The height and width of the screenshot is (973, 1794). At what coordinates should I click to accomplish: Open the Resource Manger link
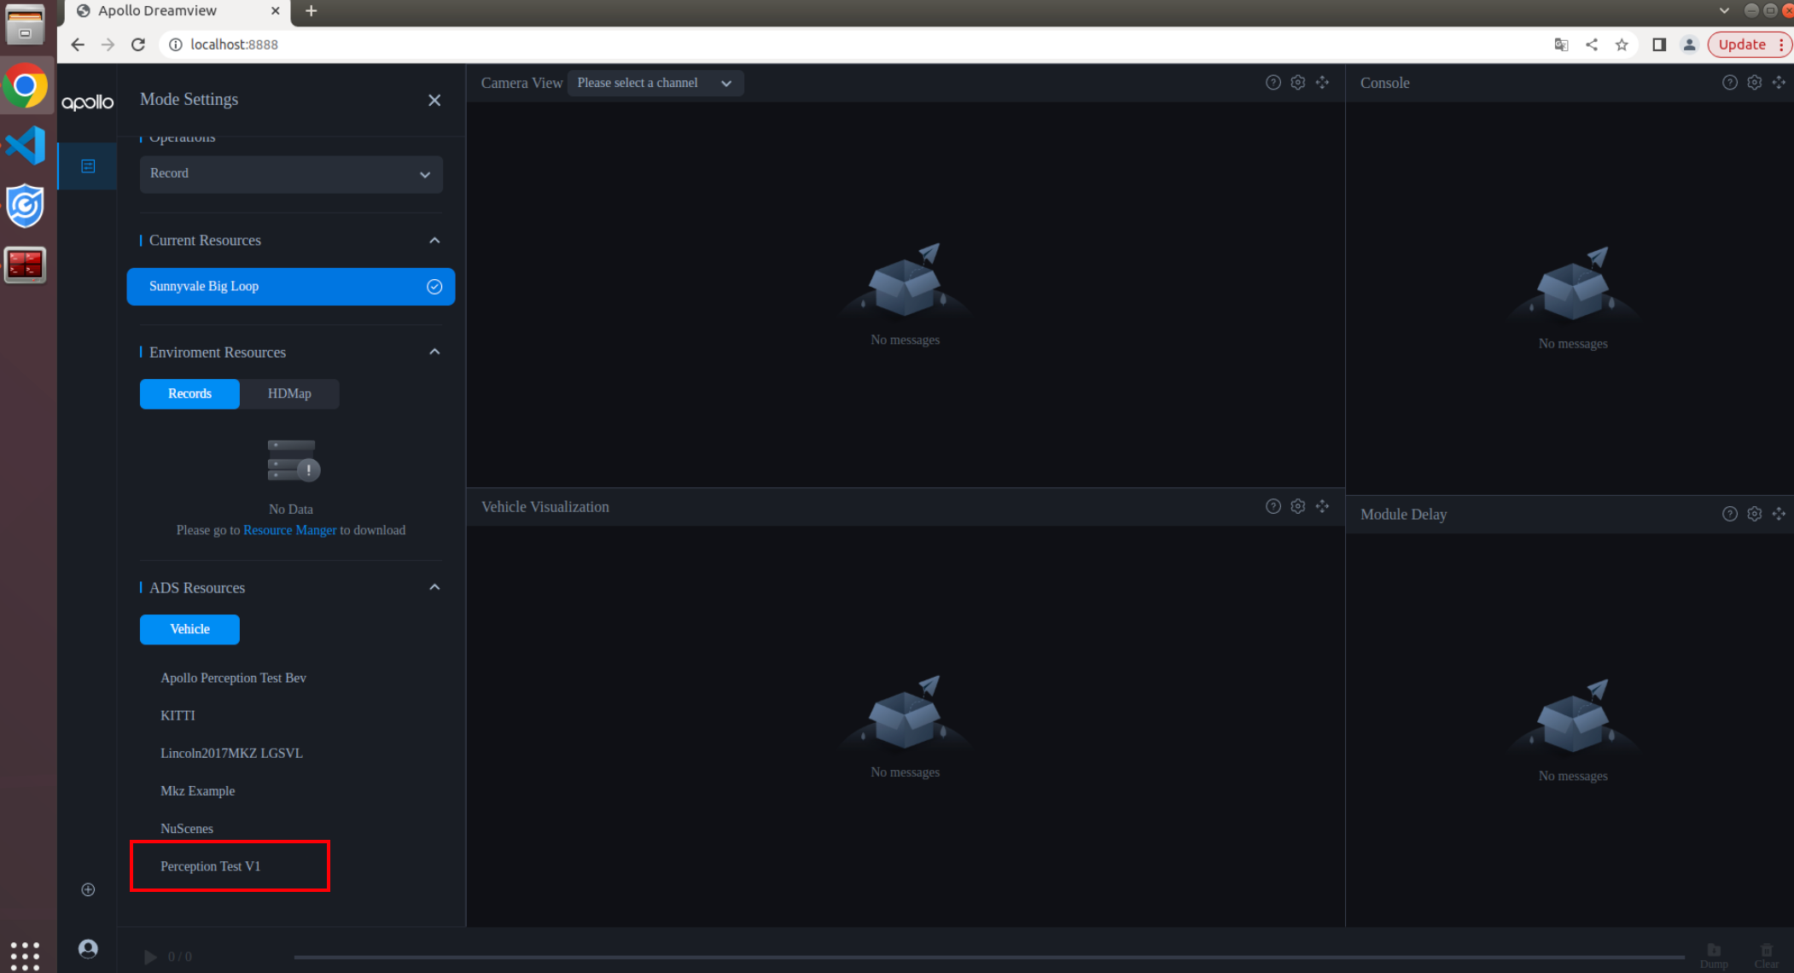click(289, 530)
